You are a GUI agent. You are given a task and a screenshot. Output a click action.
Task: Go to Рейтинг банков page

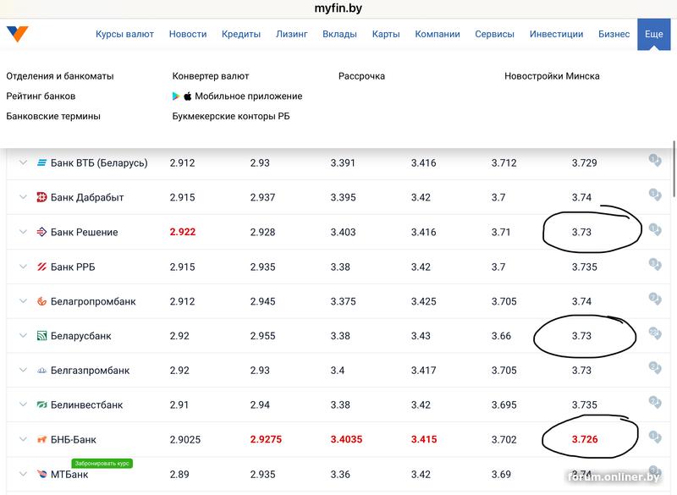(41, 96)
